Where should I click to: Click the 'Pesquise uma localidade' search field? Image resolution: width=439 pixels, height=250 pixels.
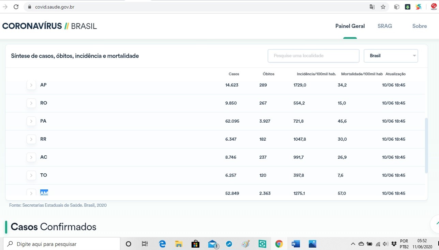point(313,56)
